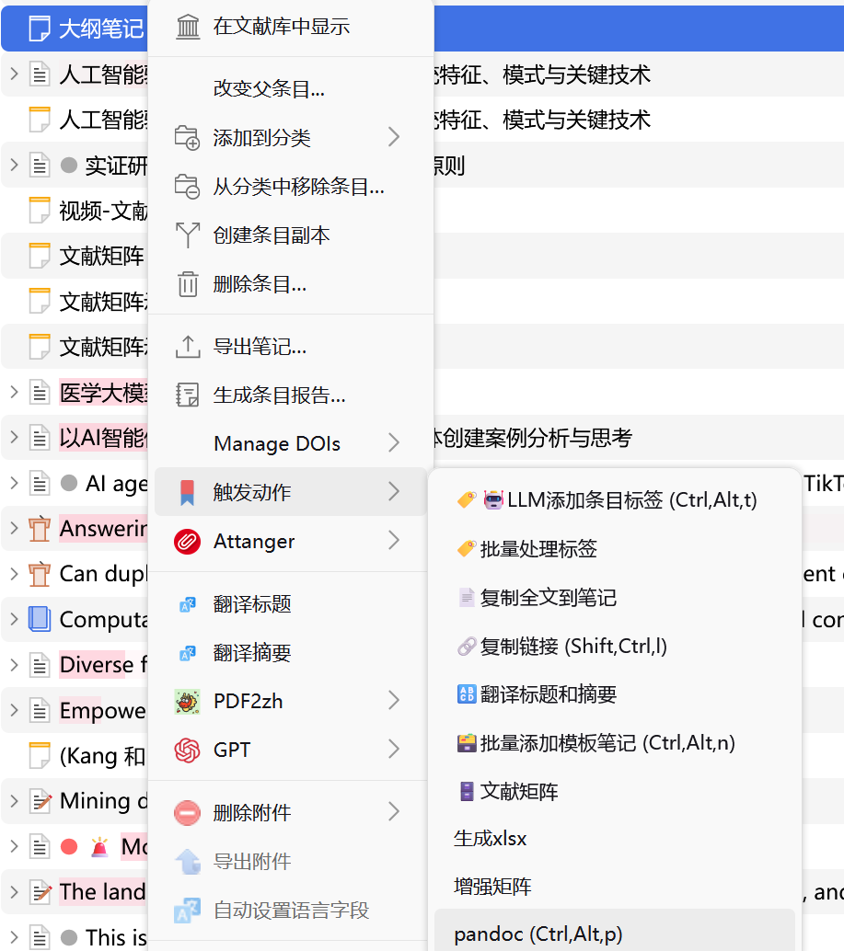Click the library building icon 在文献库中显示
Screen dimensions: 844x951
[x=188, y=28]
